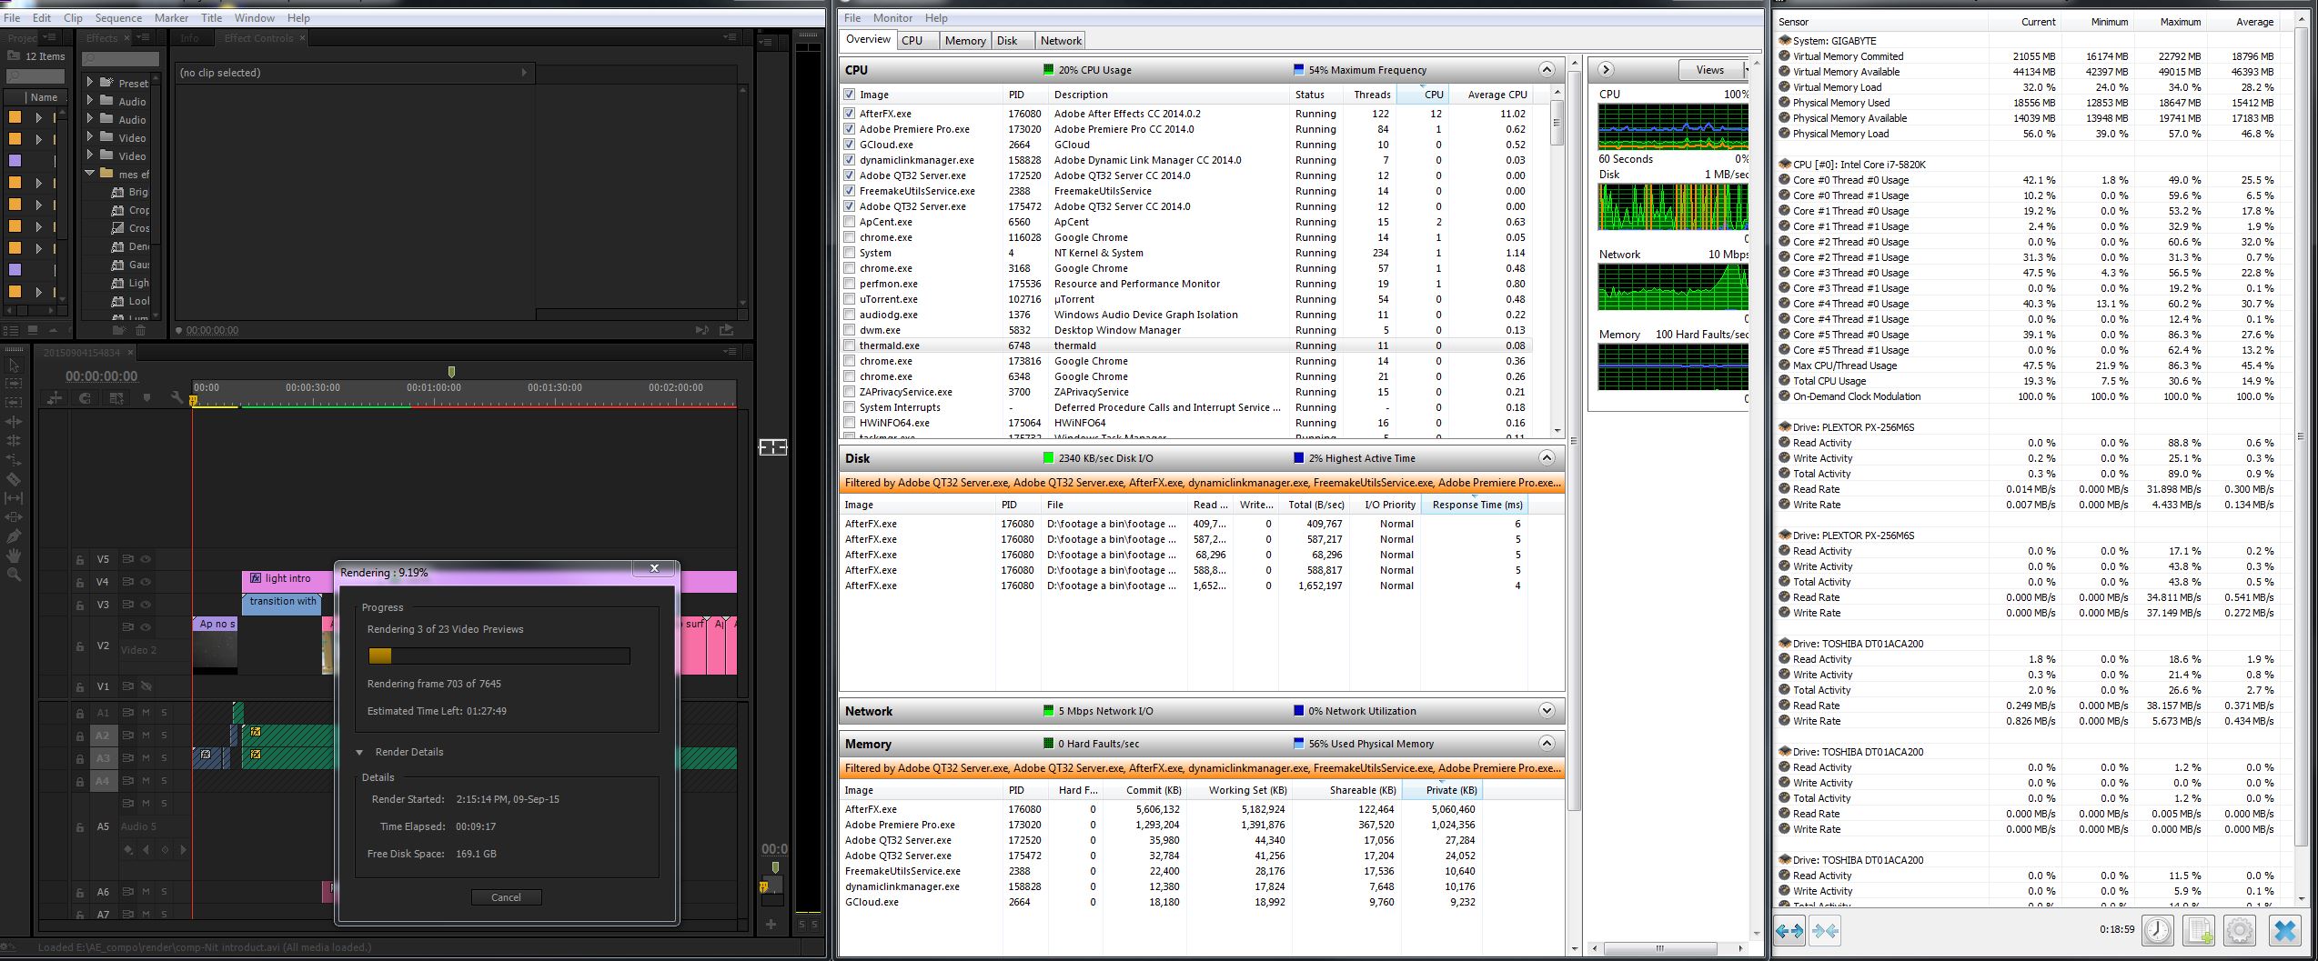
Task: Switch to the Memory tab in Resource Monitor
Action: 964,41
